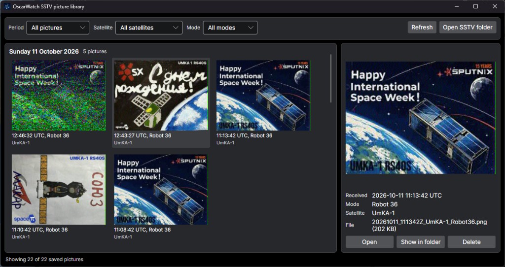
Task: Click the OscarWatch app icon in title bar
Action: [x=7, y=6]
